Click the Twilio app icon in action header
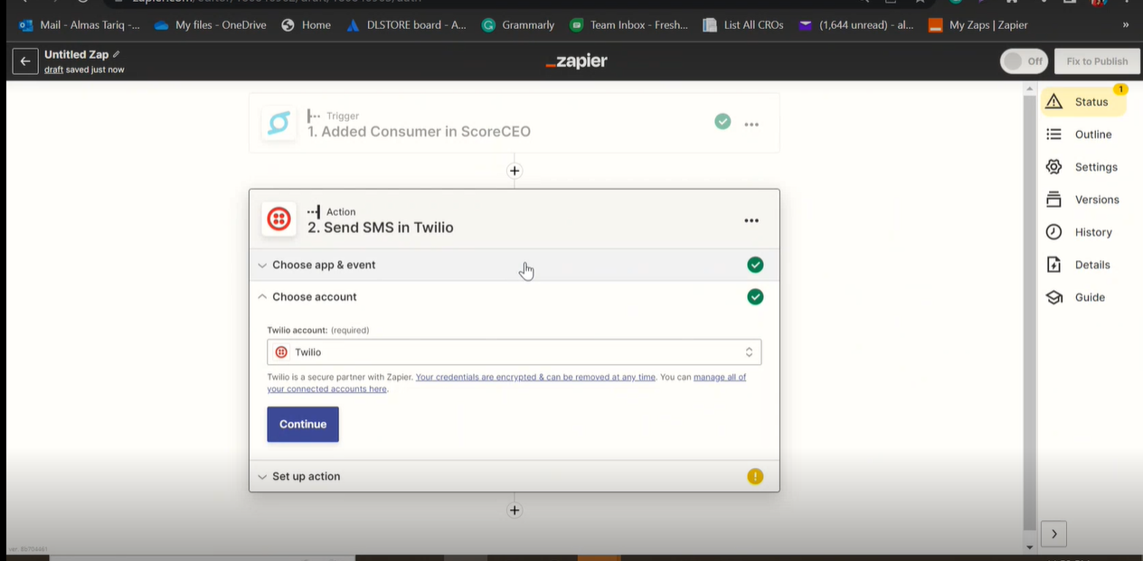 [279, 220]
